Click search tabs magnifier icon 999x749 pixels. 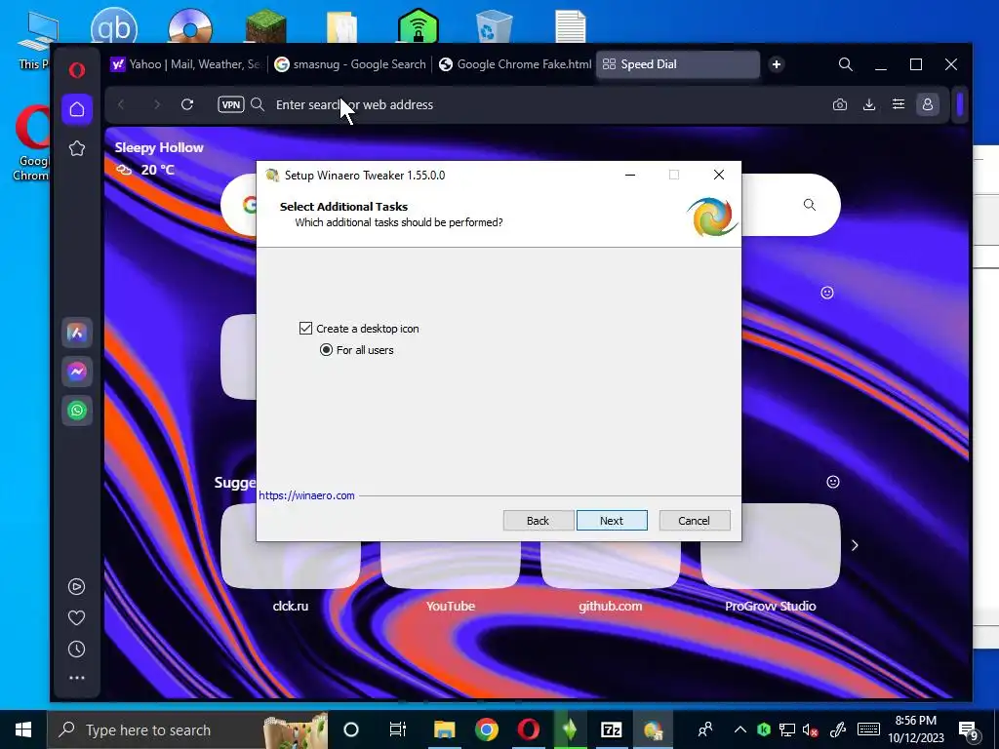pos(846,64)
